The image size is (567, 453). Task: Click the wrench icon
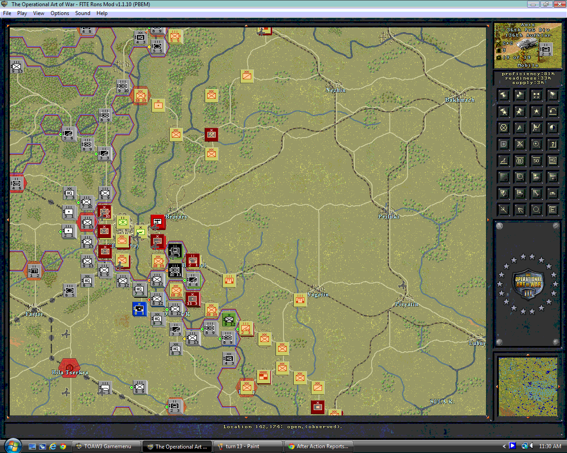click(536, 193)
